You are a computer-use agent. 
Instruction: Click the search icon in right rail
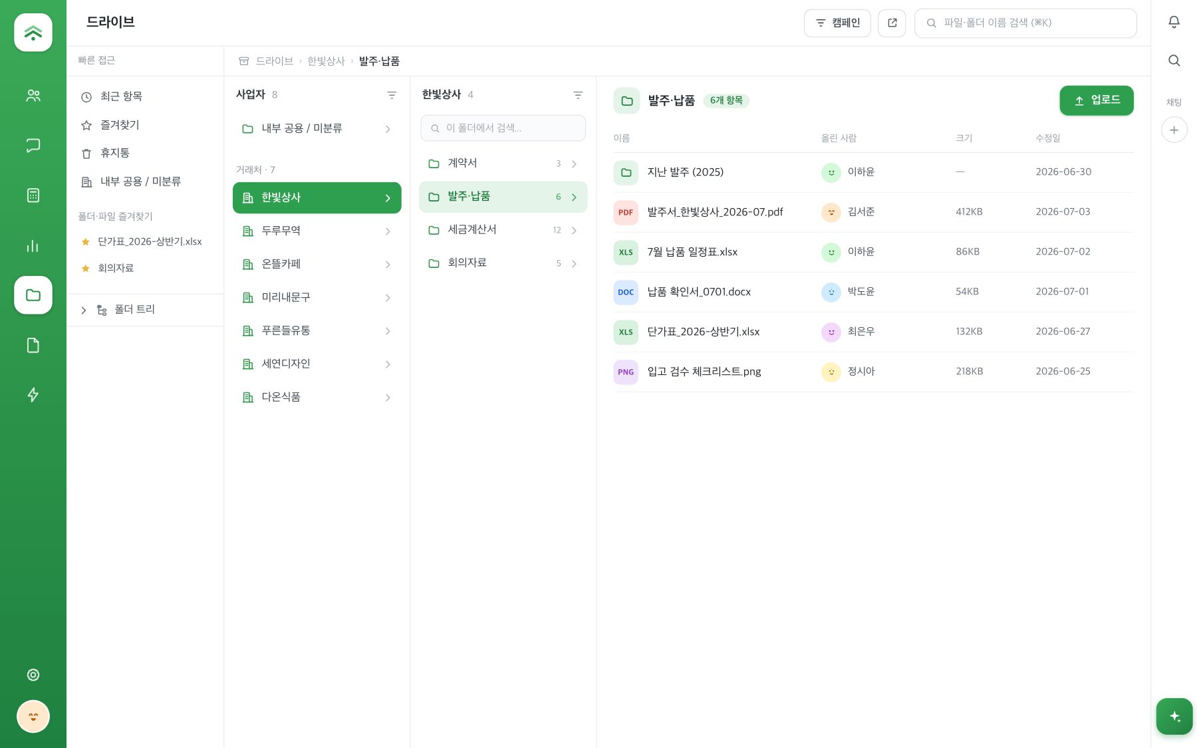(1174, 61)
